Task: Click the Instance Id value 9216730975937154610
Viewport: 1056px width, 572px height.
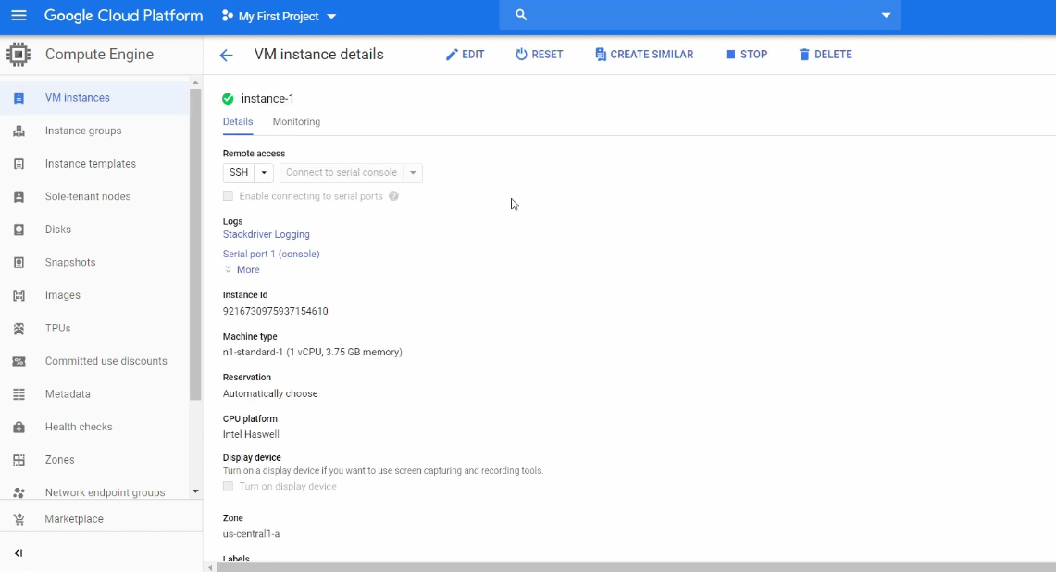Action: [276, 311]
